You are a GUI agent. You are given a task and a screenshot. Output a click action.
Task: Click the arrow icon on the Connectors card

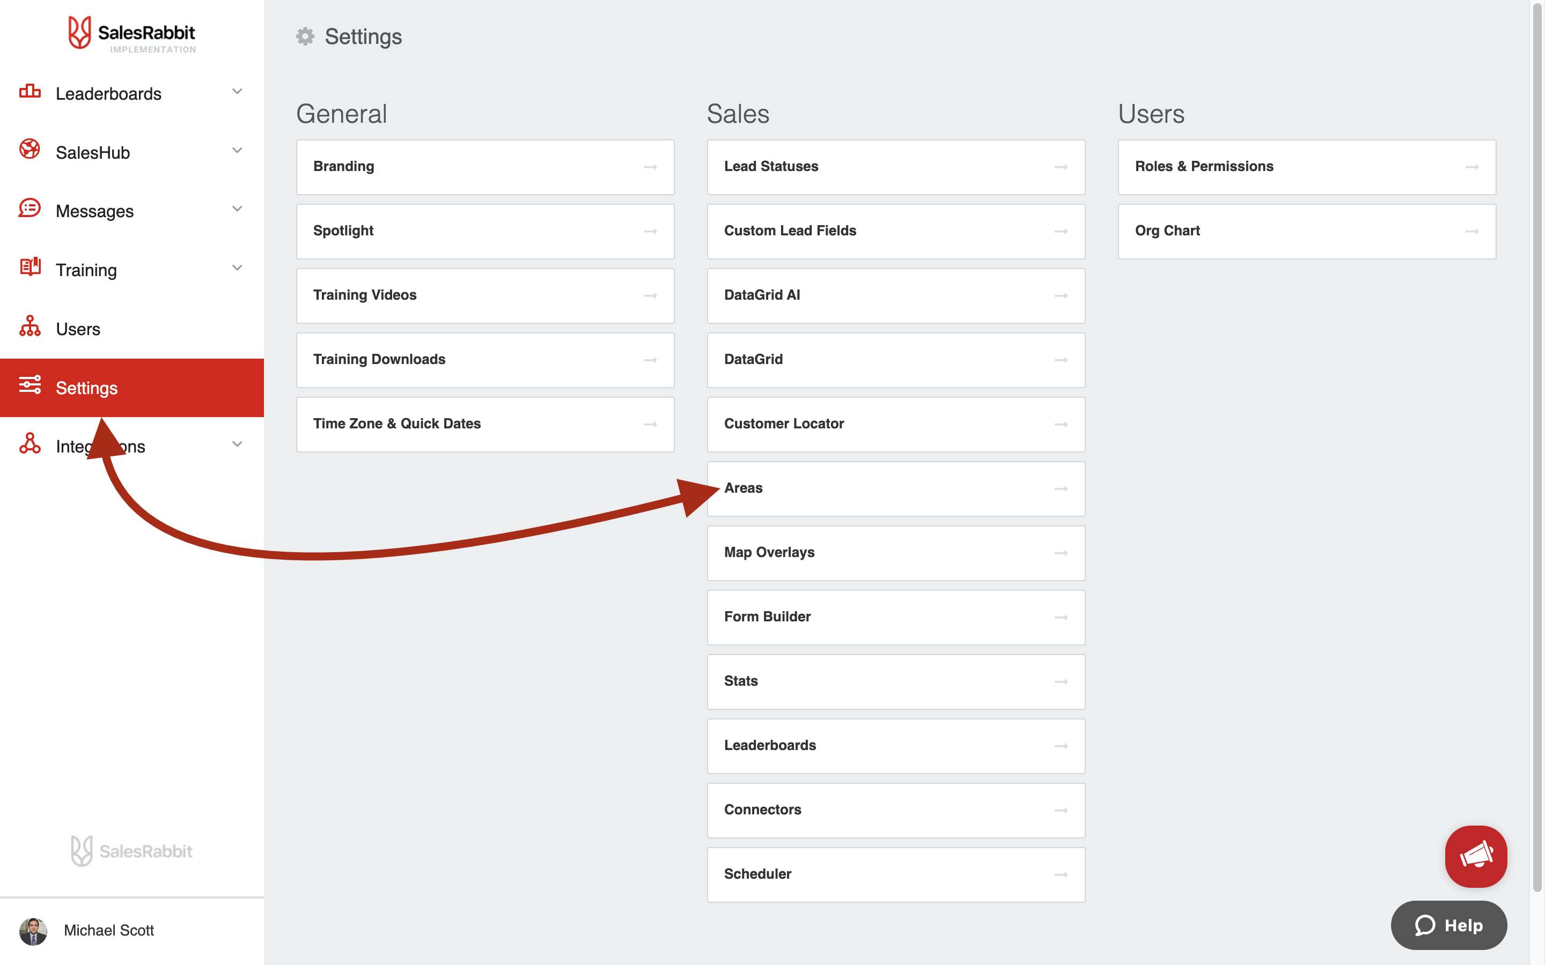coord(1061,811)
